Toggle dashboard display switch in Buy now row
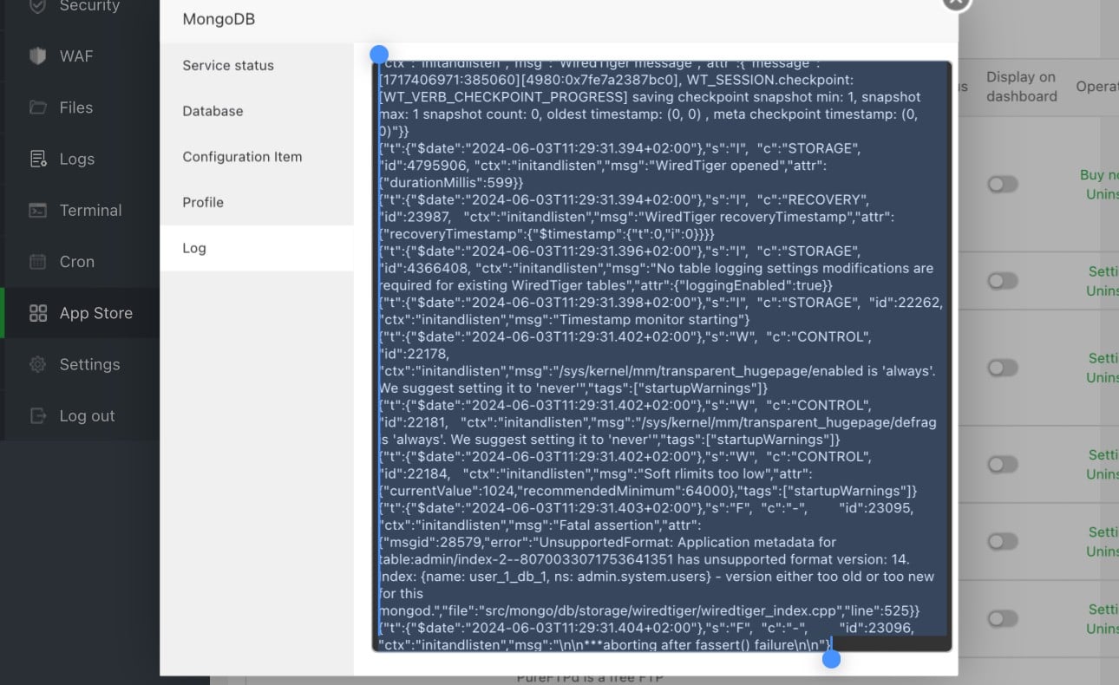 pyautogui.click(x=1003, y=184)
